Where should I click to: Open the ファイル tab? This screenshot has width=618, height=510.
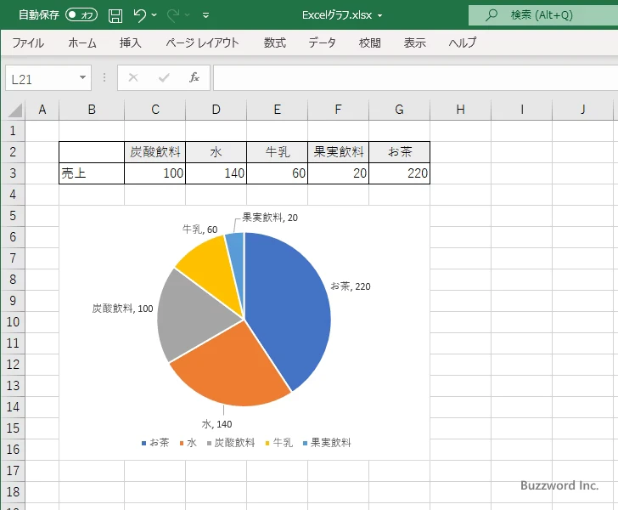[x=28, y=42]
